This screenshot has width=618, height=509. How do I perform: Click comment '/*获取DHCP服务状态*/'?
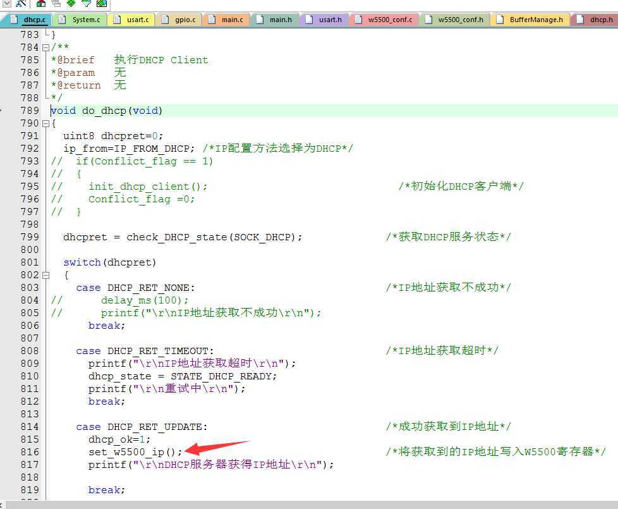pos(449,237)
